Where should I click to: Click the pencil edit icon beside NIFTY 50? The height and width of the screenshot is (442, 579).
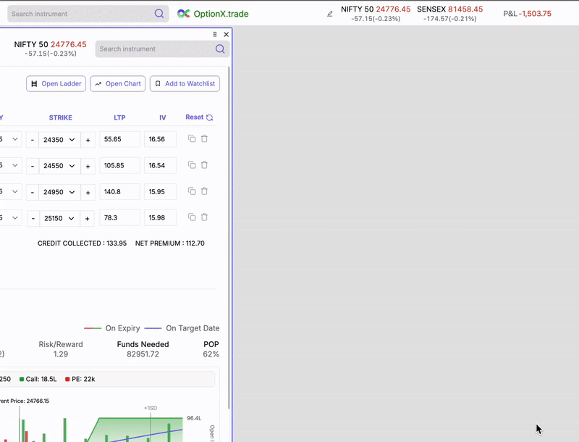pos(330,14)
